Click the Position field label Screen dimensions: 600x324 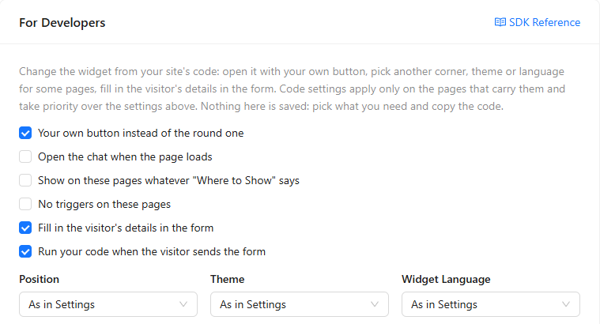coord(39,279)
